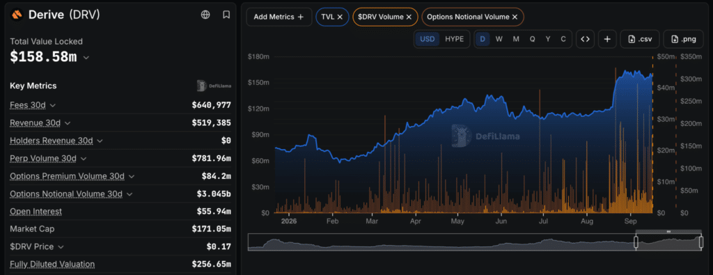
Task: Bookmark the Derive protocol
Action: point(226,15)
